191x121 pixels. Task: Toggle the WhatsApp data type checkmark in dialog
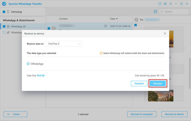point(28,64)
